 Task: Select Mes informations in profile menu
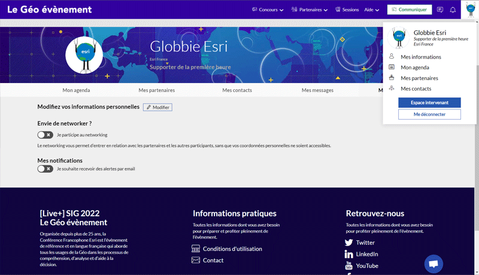tap(421, 57)
